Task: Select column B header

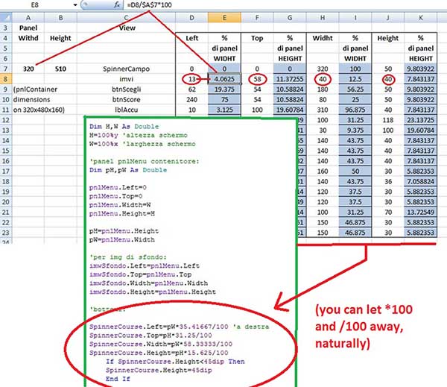Action: click(x=61, y=18)
